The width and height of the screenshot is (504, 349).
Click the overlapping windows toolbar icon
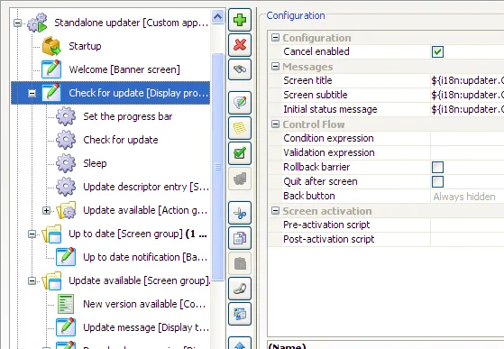[240, 314]
